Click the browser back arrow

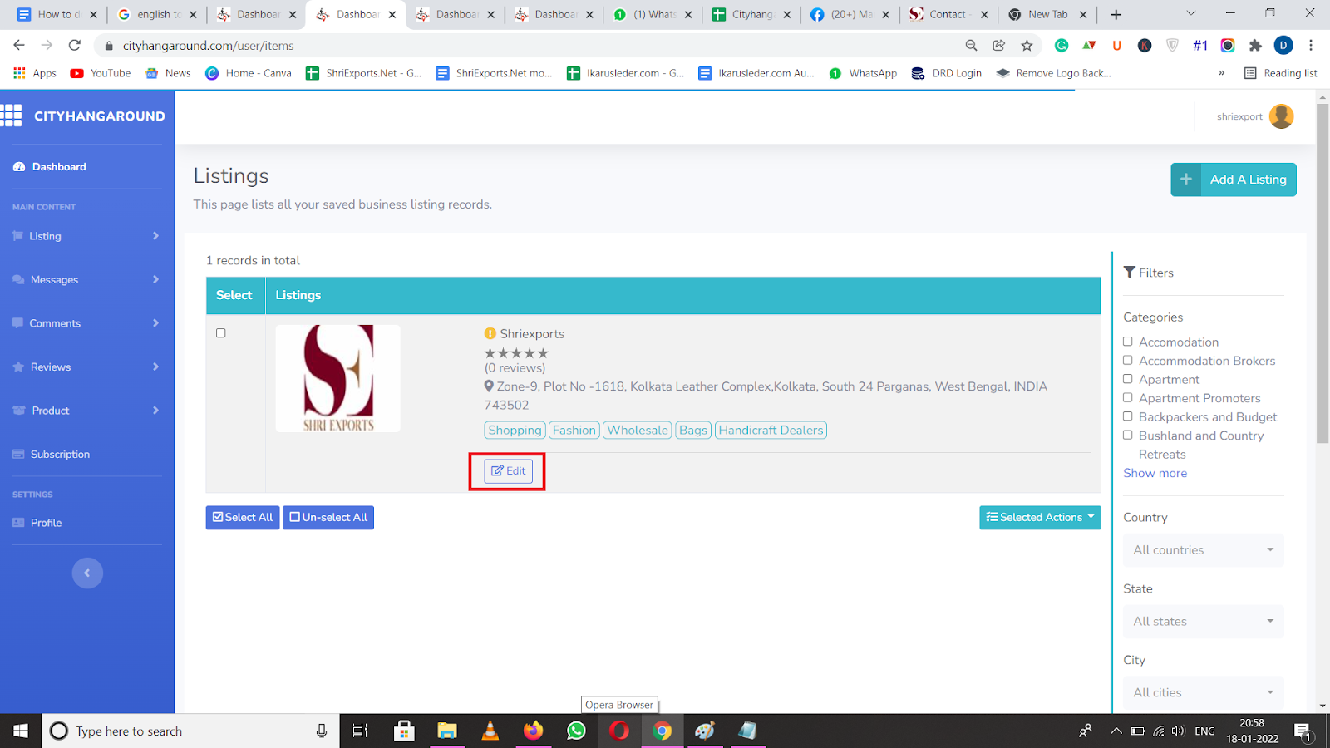coord(19,45)
